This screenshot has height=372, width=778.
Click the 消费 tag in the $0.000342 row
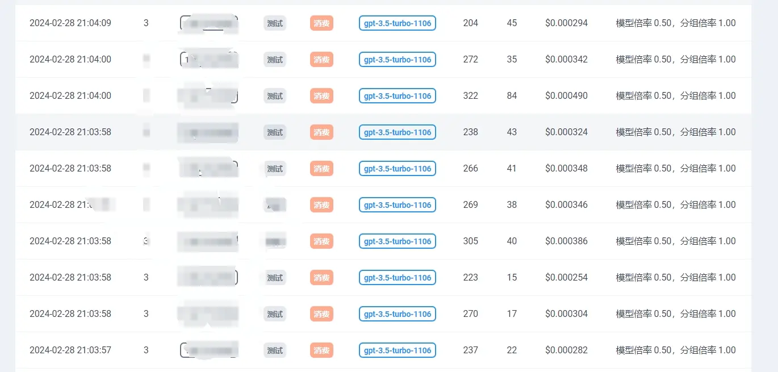point(321,60)
